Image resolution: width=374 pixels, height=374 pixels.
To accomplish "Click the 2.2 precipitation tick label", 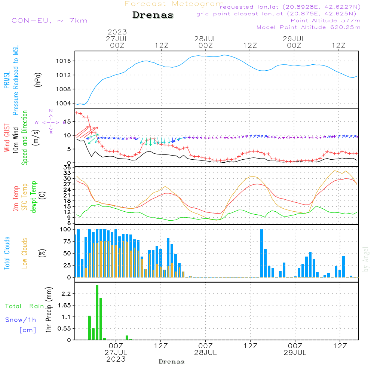I will tap(67, 294).
